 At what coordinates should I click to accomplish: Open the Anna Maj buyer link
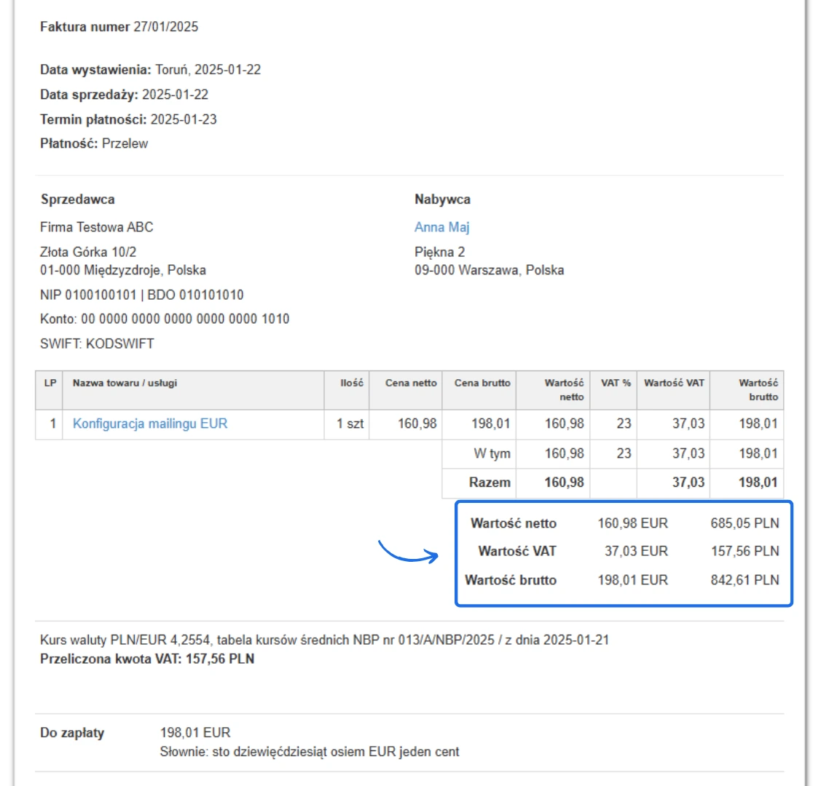(x=441, y=227)
